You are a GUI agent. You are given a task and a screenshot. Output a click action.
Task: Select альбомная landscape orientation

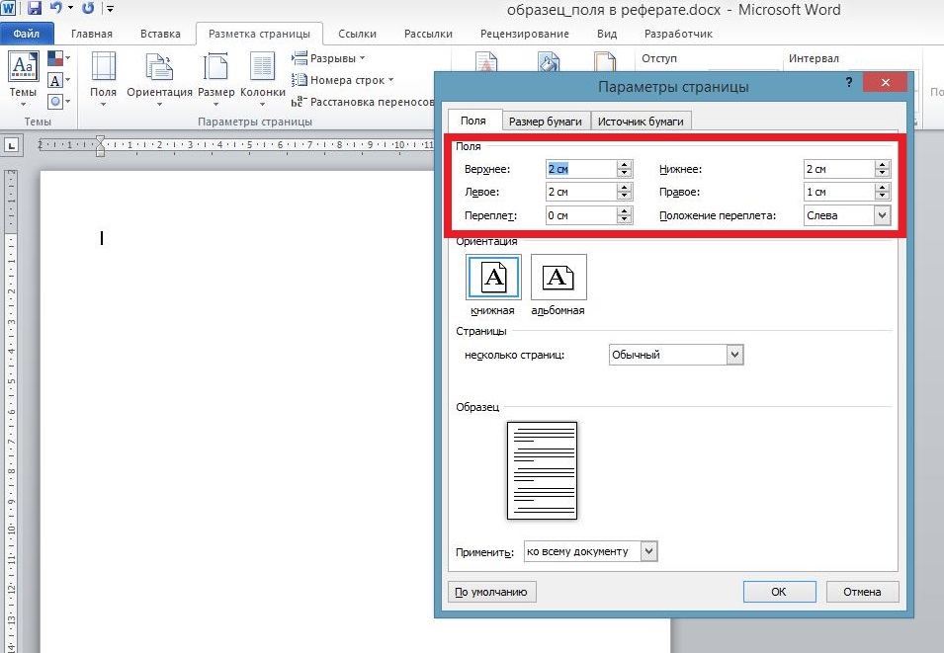(x=558, y=278)
